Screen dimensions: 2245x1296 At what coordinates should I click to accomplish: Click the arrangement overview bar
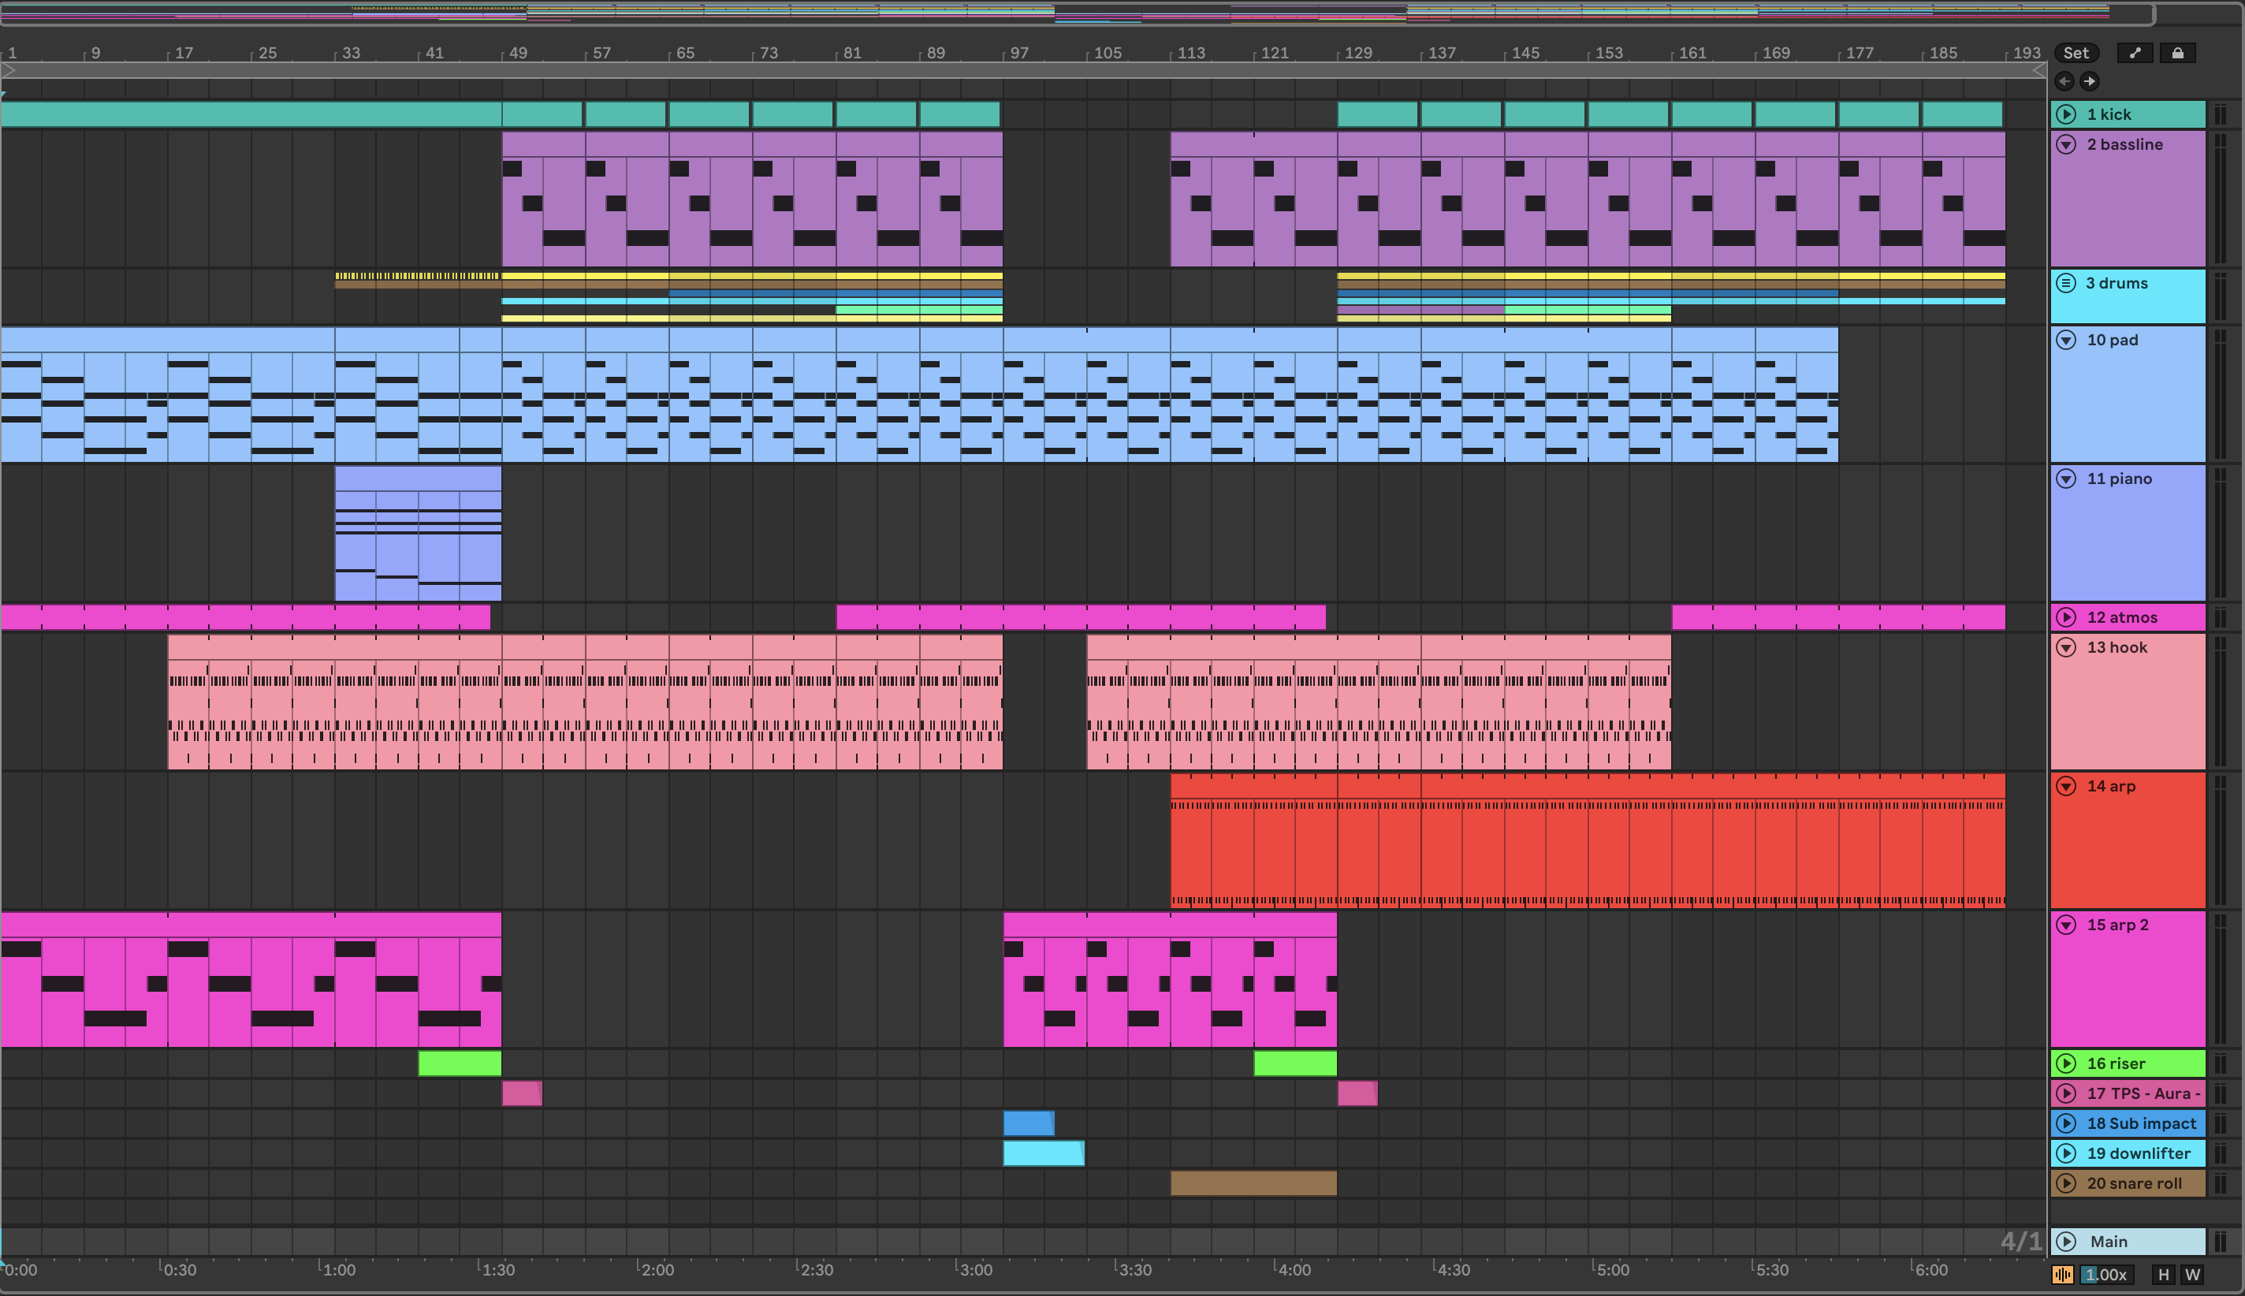tap(1077, 13)
